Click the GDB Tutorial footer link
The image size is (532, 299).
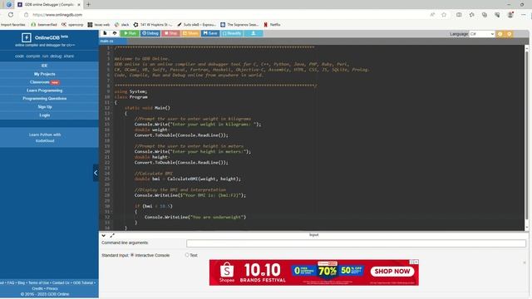pyautogui.click(x=83, y=282)
